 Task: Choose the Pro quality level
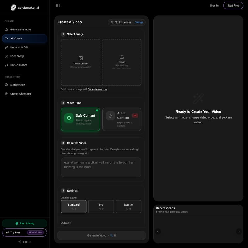click(x=101, y=206)
